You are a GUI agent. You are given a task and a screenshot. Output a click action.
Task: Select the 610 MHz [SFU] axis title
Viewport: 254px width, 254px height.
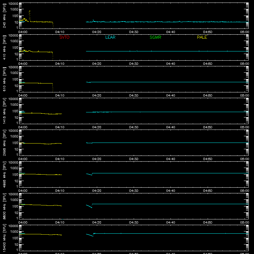pyautogui.click(x=4, y=79)
